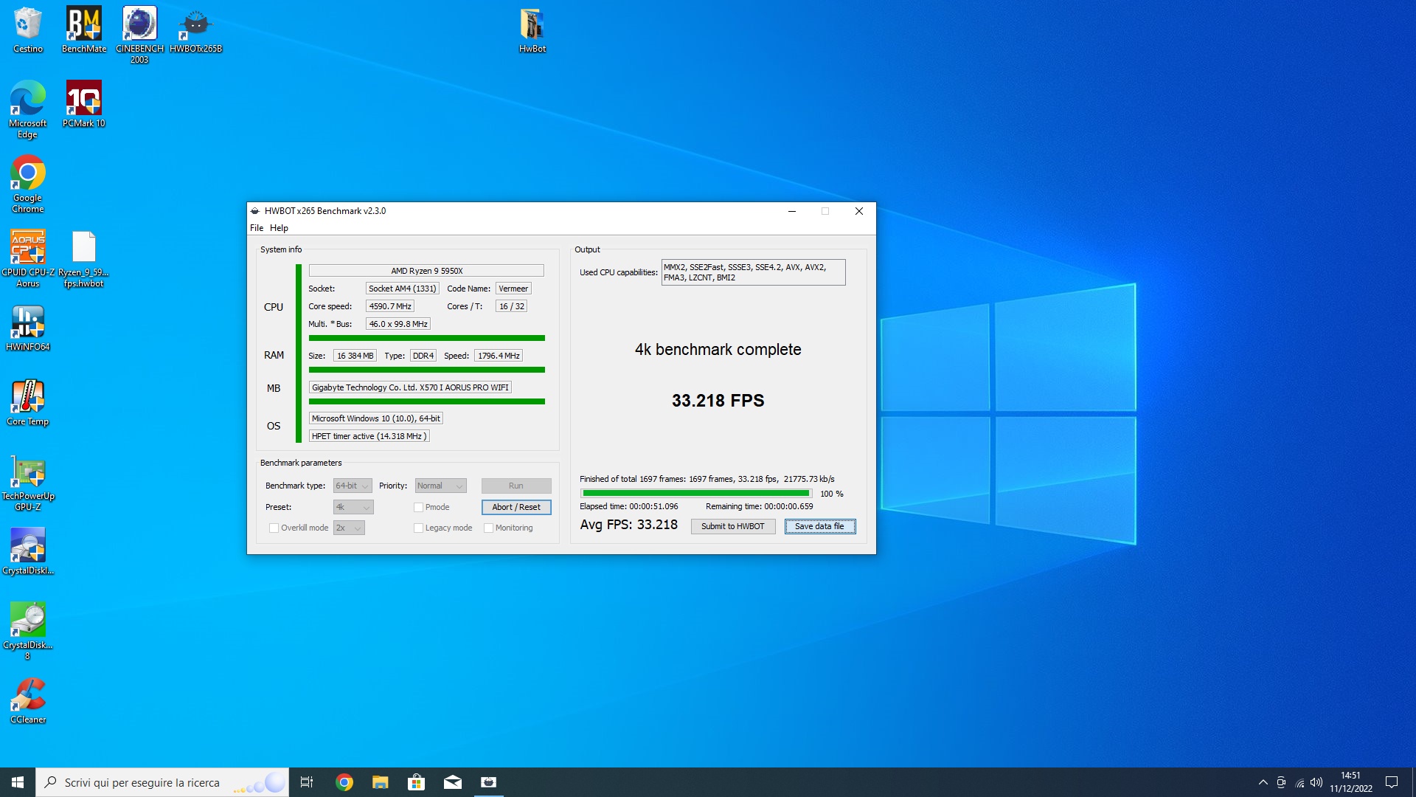Screen dimensions: 1416x797
Task: Click the HPET timer active field
Action: point(369,436)
